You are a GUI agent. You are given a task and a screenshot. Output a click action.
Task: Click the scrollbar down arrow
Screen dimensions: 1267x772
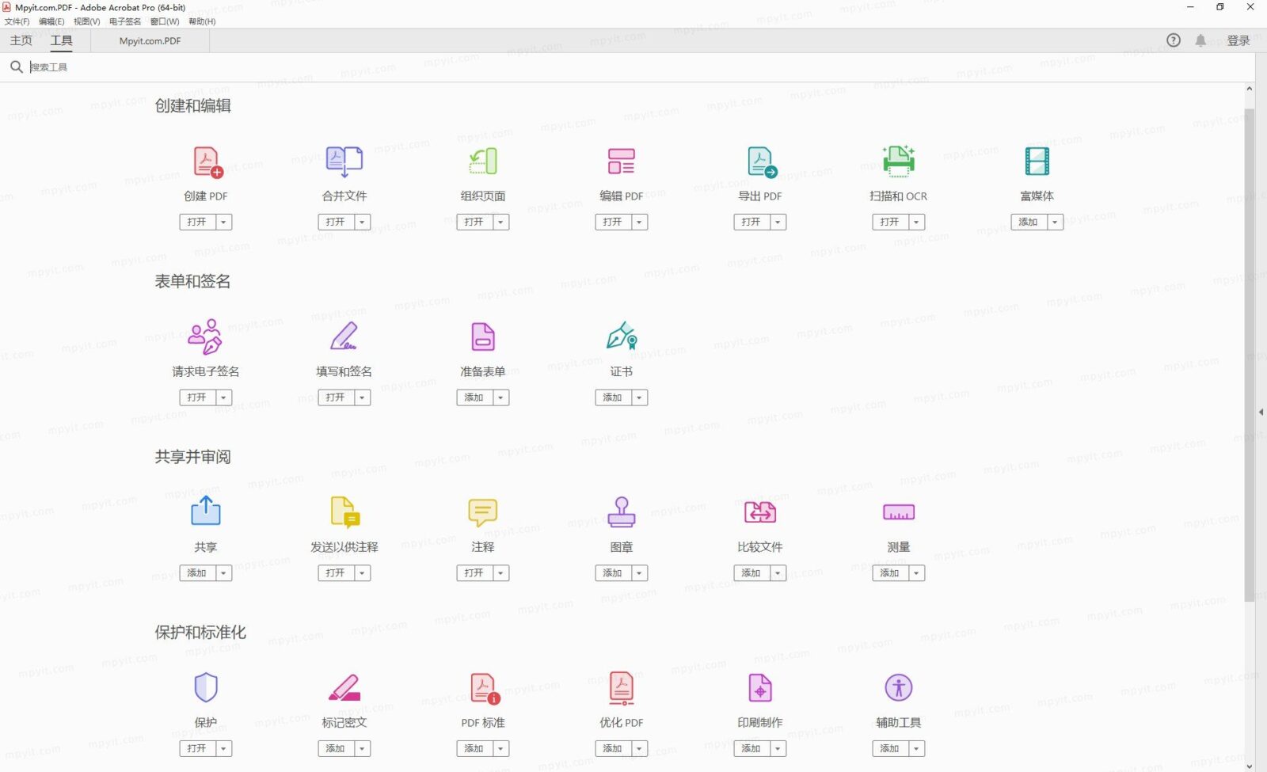click(1250, 766)
